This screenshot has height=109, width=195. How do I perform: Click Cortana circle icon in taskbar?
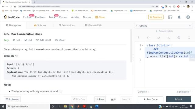coord(53,106)
